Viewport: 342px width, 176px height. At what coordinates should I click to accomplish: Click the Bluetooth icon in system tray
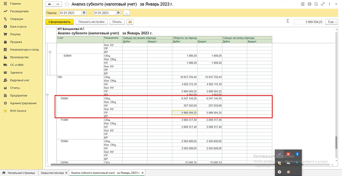[298, 154]
